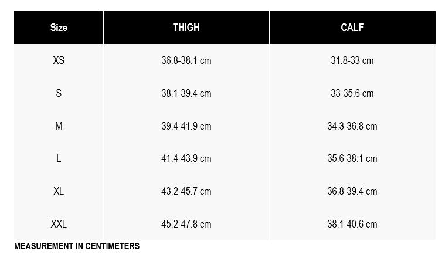This screenshot has height=275, width=445.
Task: Click thigh value 41.4-43.9 cm
Action: point(186,158)
